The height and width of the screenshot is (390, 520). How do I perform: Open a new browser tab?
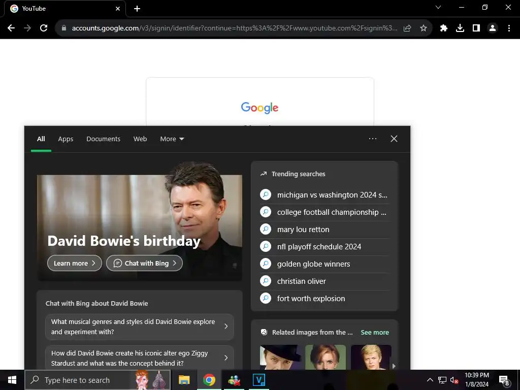[x=137, y=9]
